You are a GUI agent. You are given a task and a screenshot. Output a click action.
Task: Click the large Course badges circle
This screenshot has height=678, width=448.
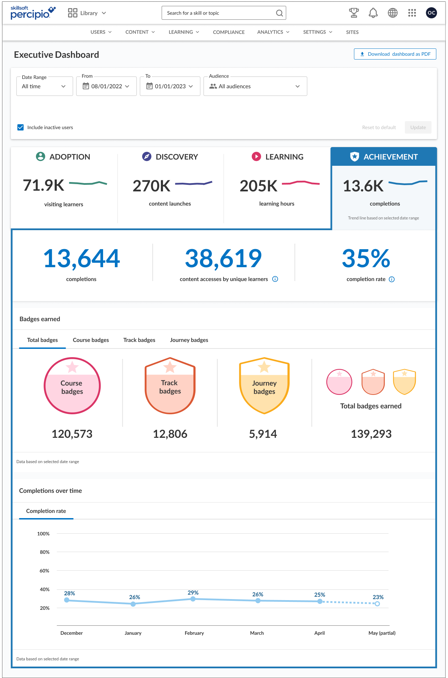72,386
